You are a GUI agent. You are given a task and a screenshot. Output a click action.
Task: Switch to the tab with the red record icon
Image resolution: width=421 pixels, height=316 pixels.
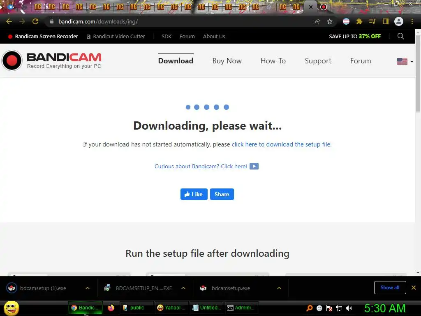[324, 7]
